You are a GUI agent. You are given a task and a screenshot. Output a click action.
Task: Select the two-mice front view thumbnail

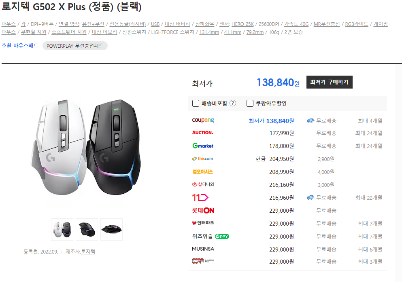[62, 229]
